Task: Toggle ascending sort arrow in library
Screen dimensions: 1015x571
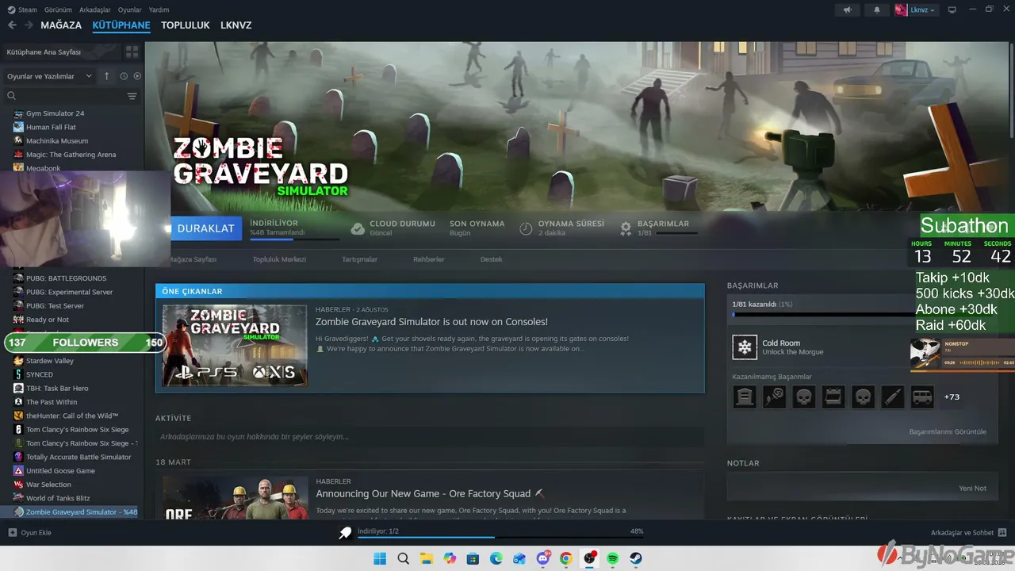Action: point(107,76)
